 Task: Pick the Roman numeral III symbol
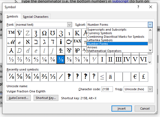coord(118,60)
